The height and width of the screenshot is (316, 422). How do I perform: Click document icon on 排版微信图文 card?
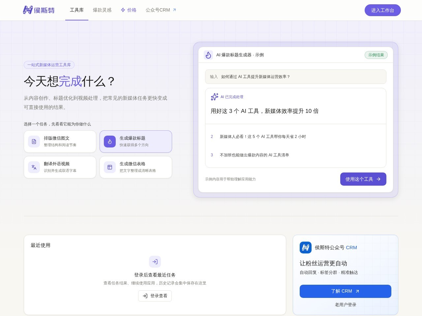click(x=34, y=142)
